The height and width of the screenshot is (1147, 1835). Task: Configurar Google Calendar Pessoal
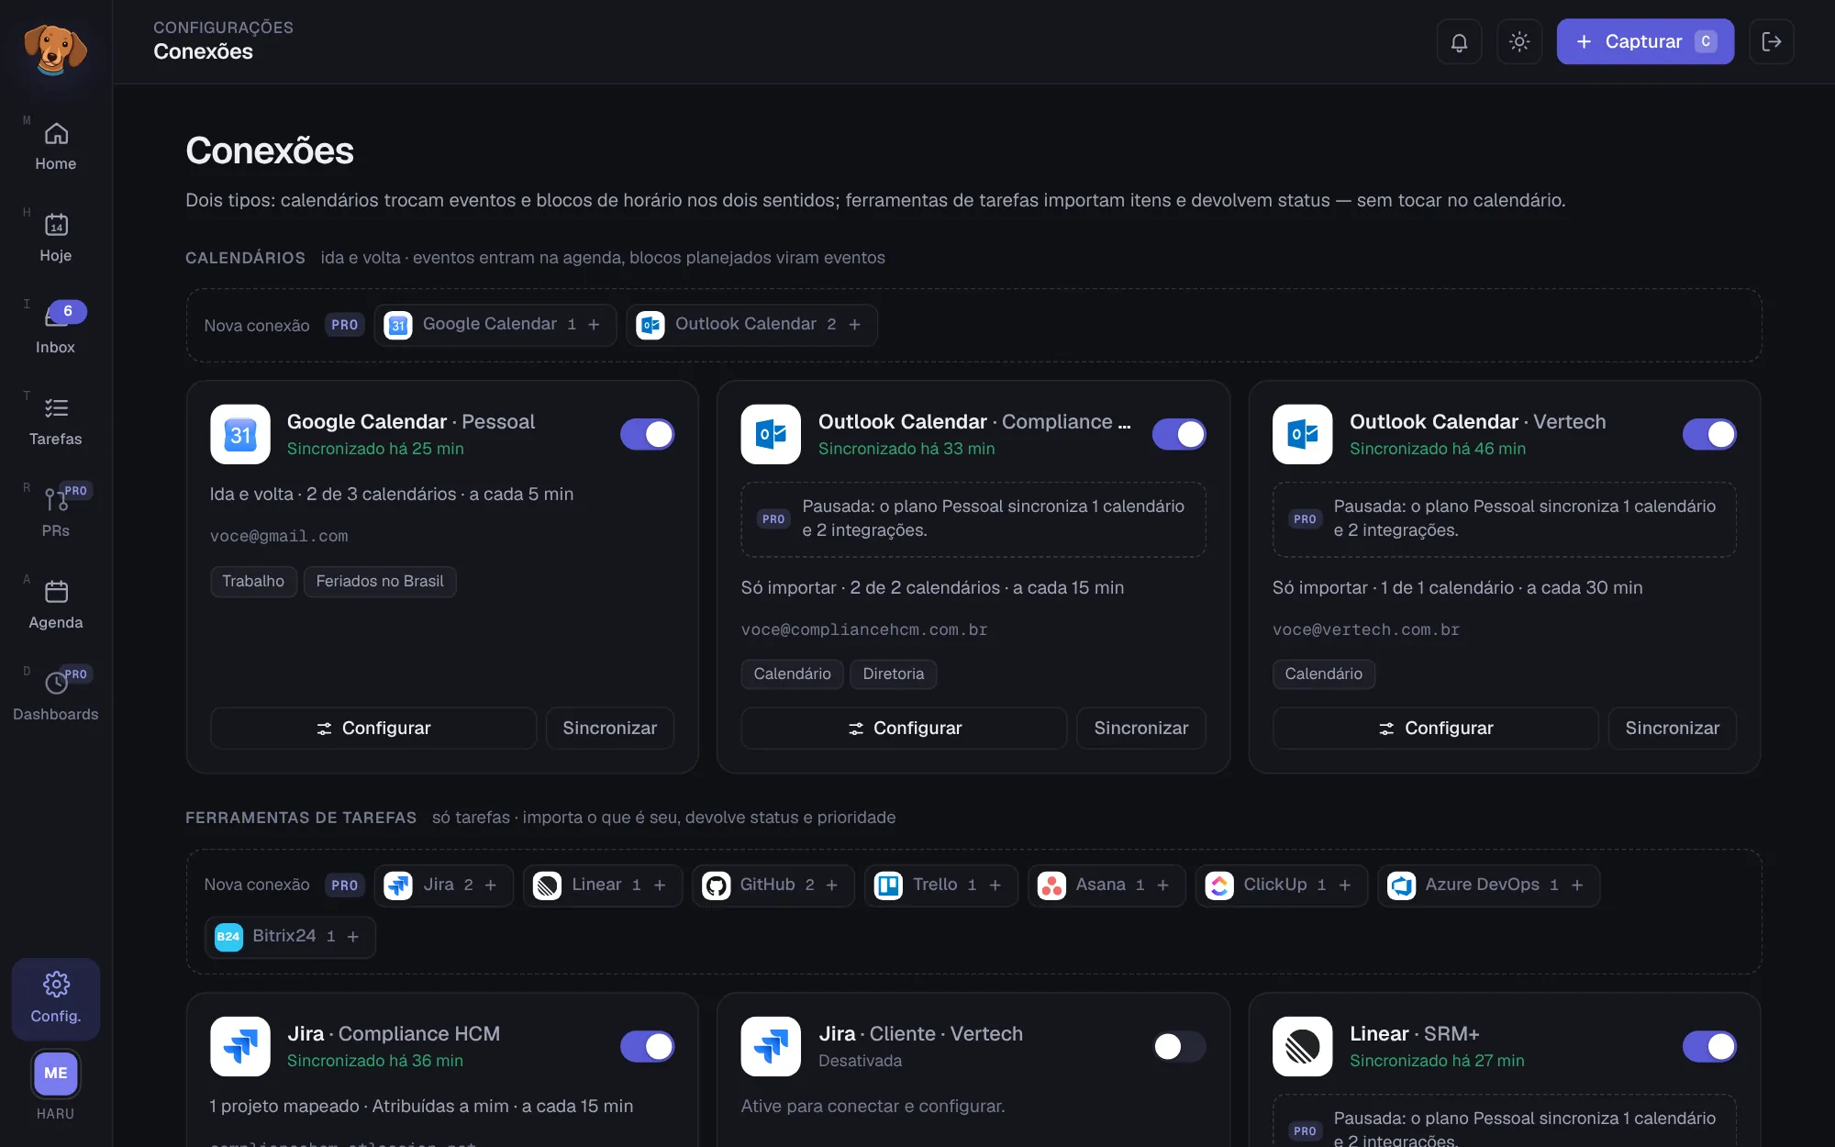pos(373,729)
